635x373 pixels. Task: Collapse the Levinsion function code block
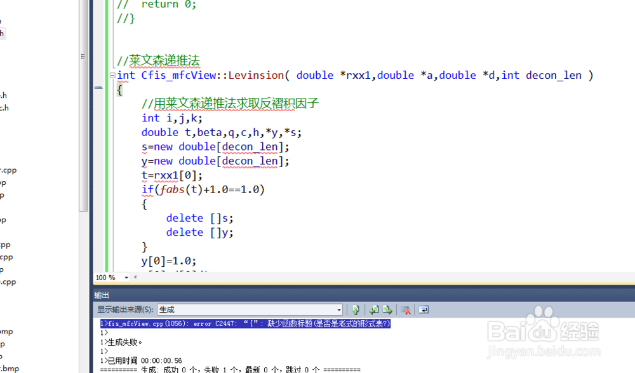tap(112, 75)
